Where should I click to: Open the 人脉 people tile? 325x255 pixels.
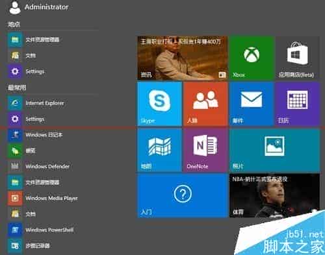205,104
